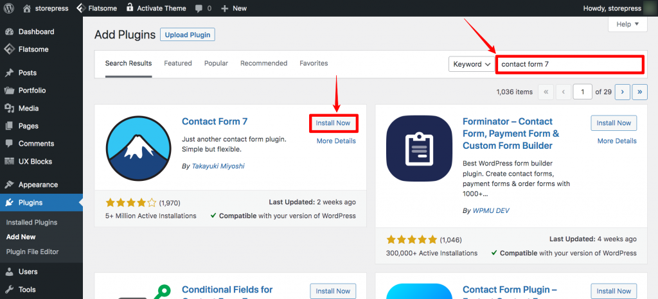658x299 pixels.
Task: Open the Forminator plugin title link
Action: click(511, 133)
